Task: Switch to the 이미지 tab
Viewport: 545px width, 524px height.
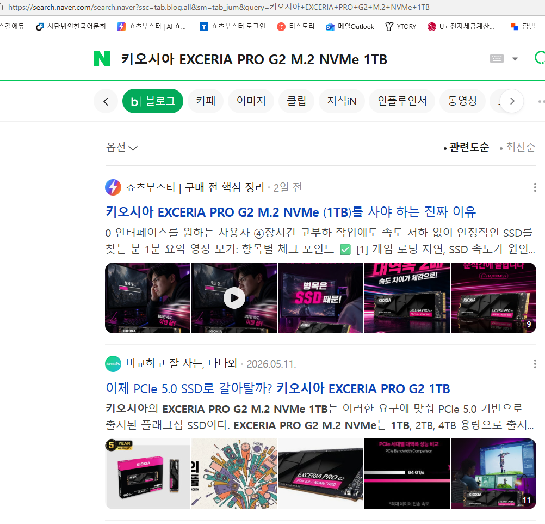Action: tap(251, 101)
